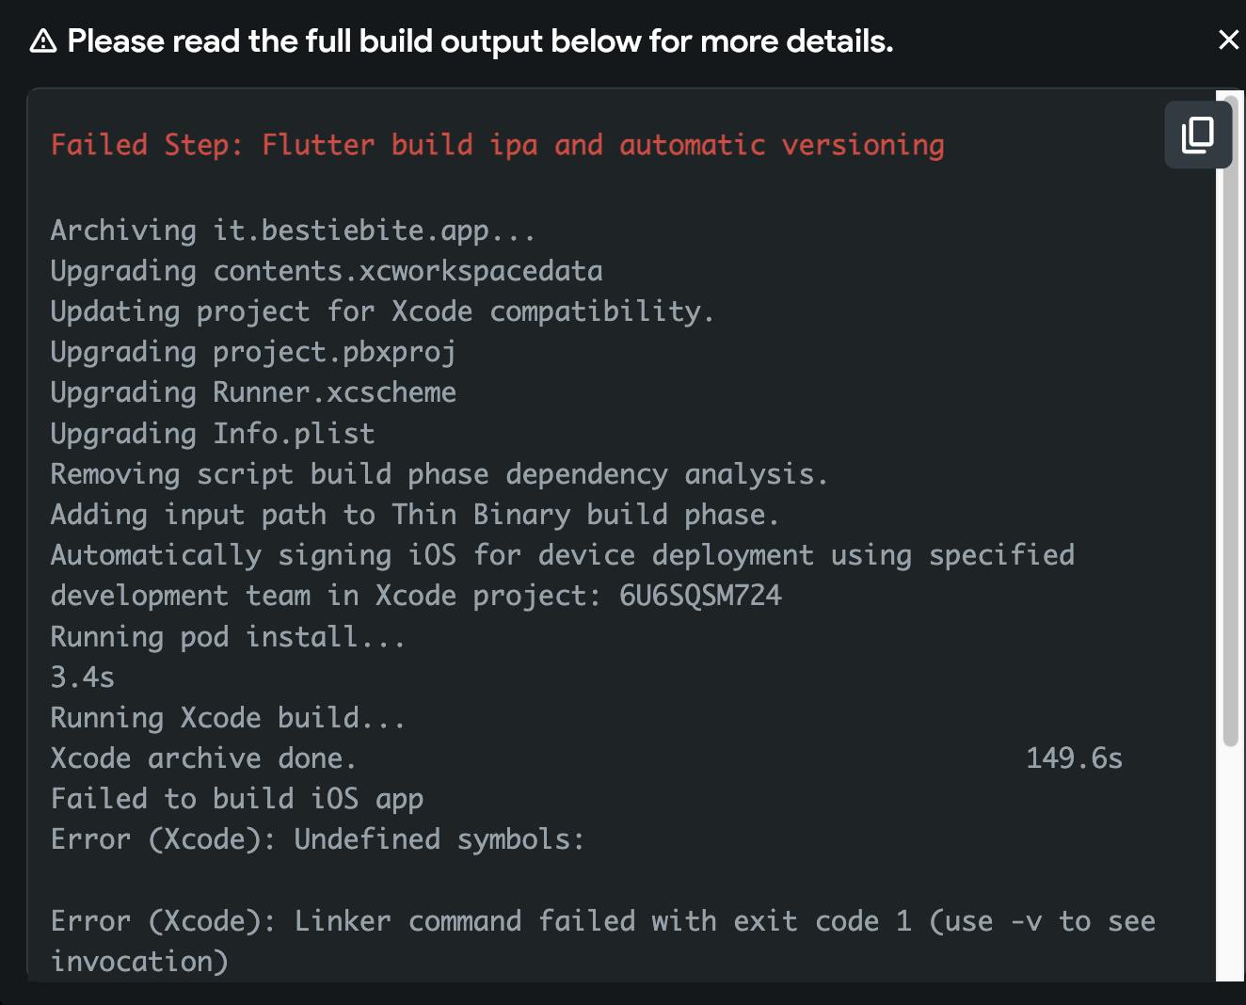Click the development team ID 6U6SQSM724
Screen dimensions: 1246x1005
pyautogui.click(x=700, y=596)
